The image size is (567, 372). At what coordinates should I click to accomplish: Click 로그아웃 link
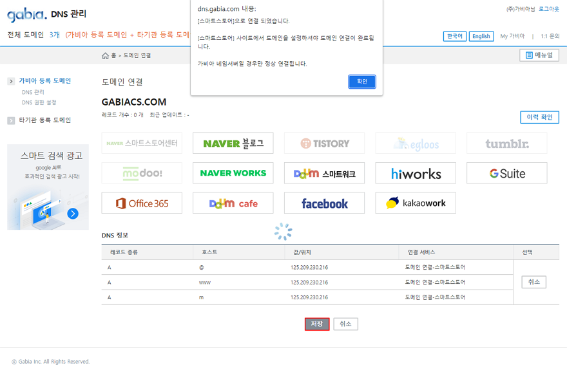(x=548, y=9)
